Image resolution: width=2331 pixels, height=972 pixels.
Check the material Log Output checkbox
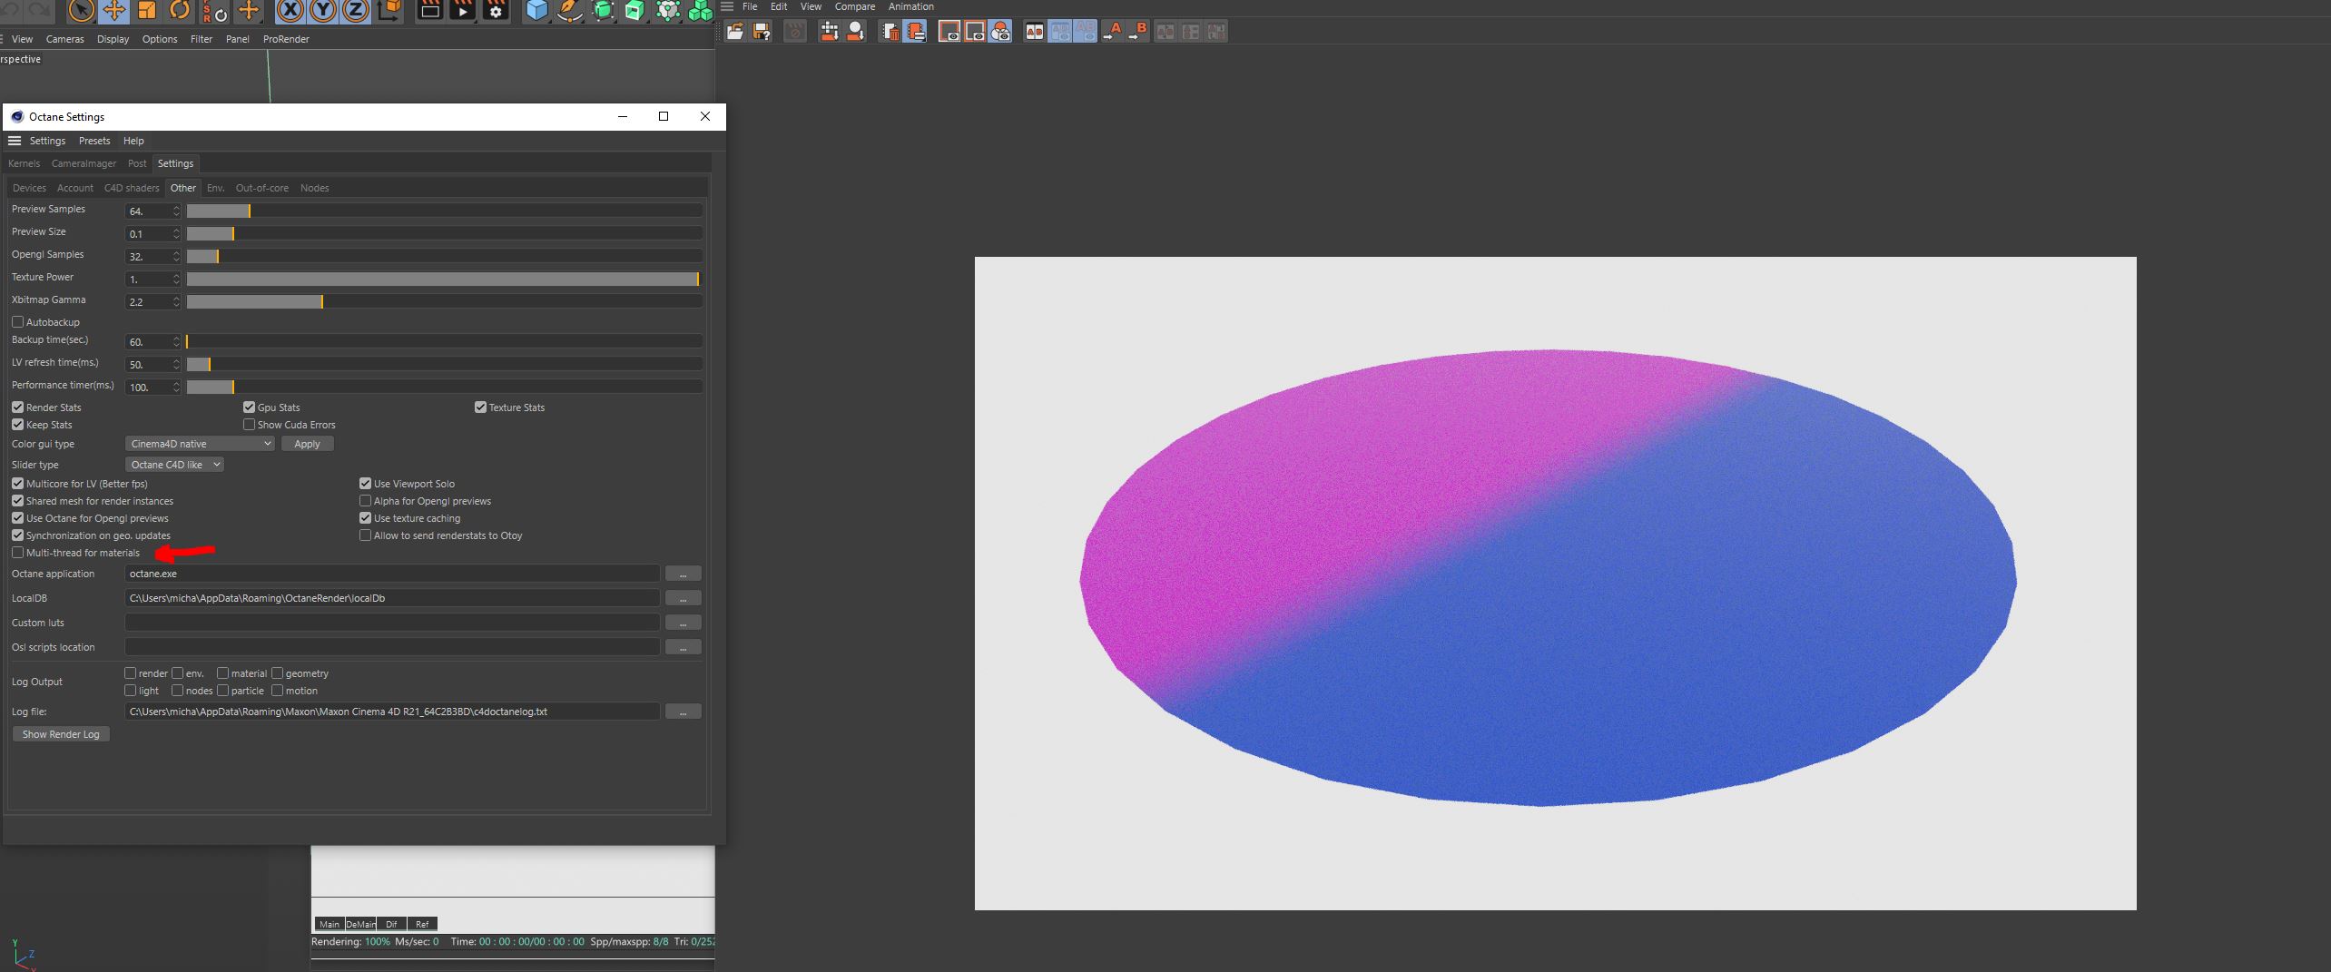pos(223,673)
